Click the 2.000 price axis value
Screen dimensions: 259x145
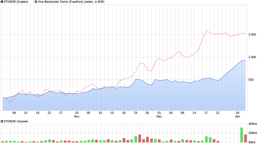(252, 34)
